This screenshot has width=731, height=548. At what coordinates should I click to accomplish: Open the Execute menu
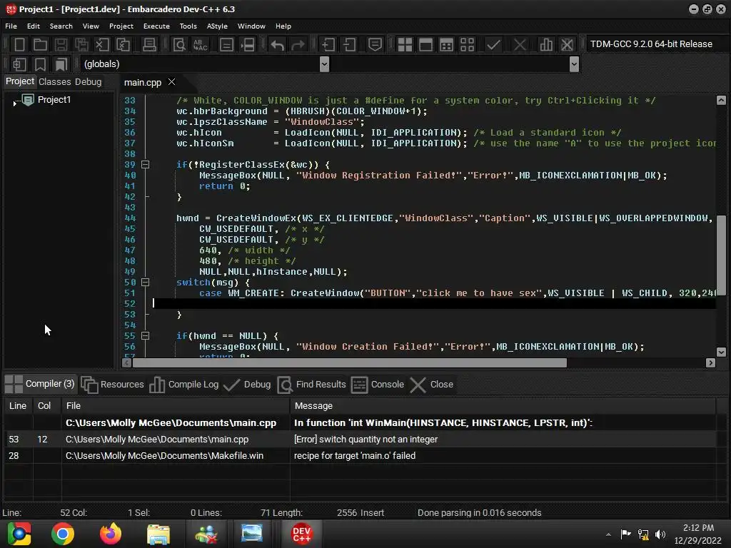(156, 26)
